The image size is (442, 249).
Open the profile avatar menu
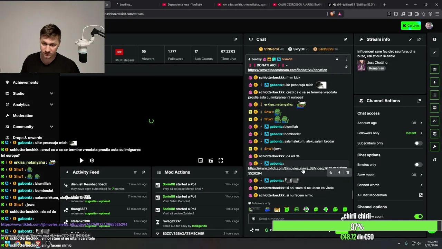pos(429,26)
